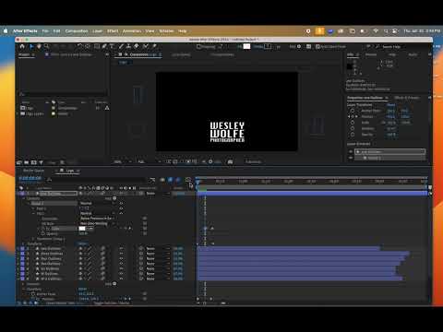443x332 pixels.
Task: Click the white Color swatch in Fill 1
Action: pyautogui.click(x=82, y=229)
